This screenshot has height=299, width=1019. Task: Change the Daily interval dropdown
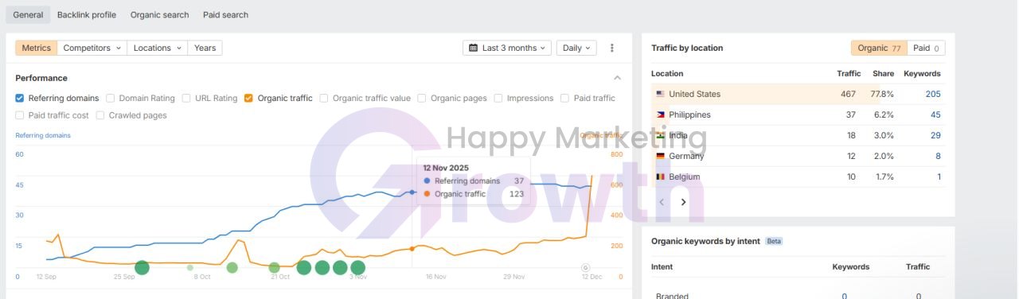point(576,48)
